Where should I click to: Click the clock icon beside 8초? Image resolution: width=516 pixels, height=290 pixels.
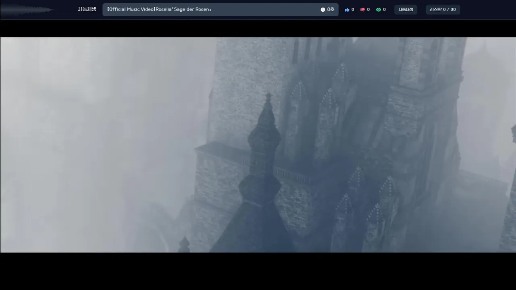tap(323, 10)
